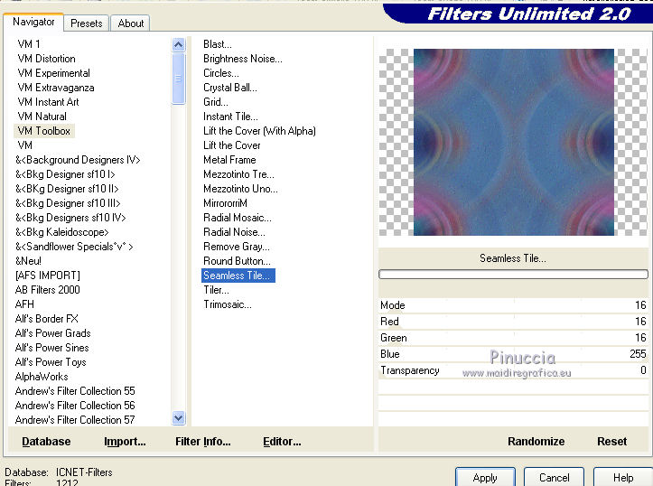Select AlphaWorks category

pyautogui.click(x=42, y=377)
